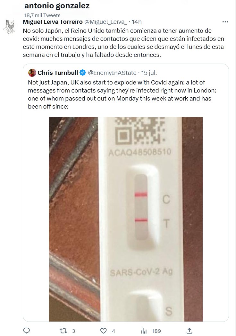Click Chris Turnbull's small avatar in quoted tweet
The width and height of the screenshot is (236, 336).
click(32, 73)
